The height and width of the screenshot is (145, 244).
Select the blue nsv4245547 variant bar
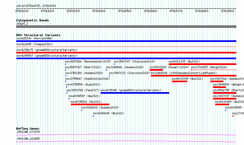[x=126, y=58]
